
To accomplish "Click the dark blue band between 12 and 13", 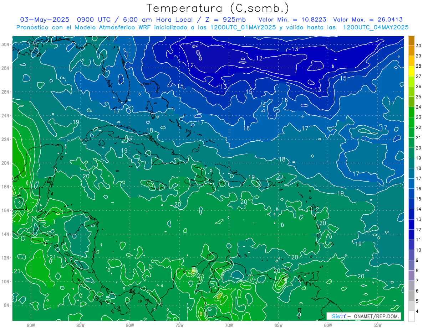I will click(411, 225).
